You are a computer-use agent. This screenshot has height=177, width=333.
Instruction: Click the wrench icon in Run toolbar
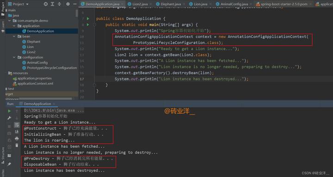(9, 118)
